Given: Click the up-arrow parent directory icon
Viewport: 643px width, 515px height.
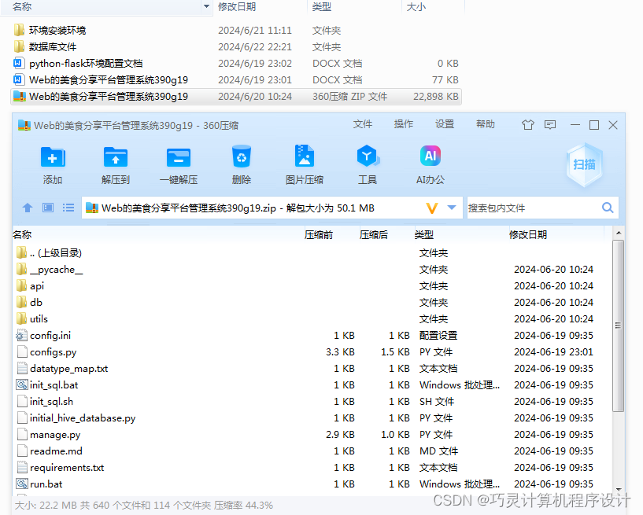Looking at the screenshot, I should (28, 206).
